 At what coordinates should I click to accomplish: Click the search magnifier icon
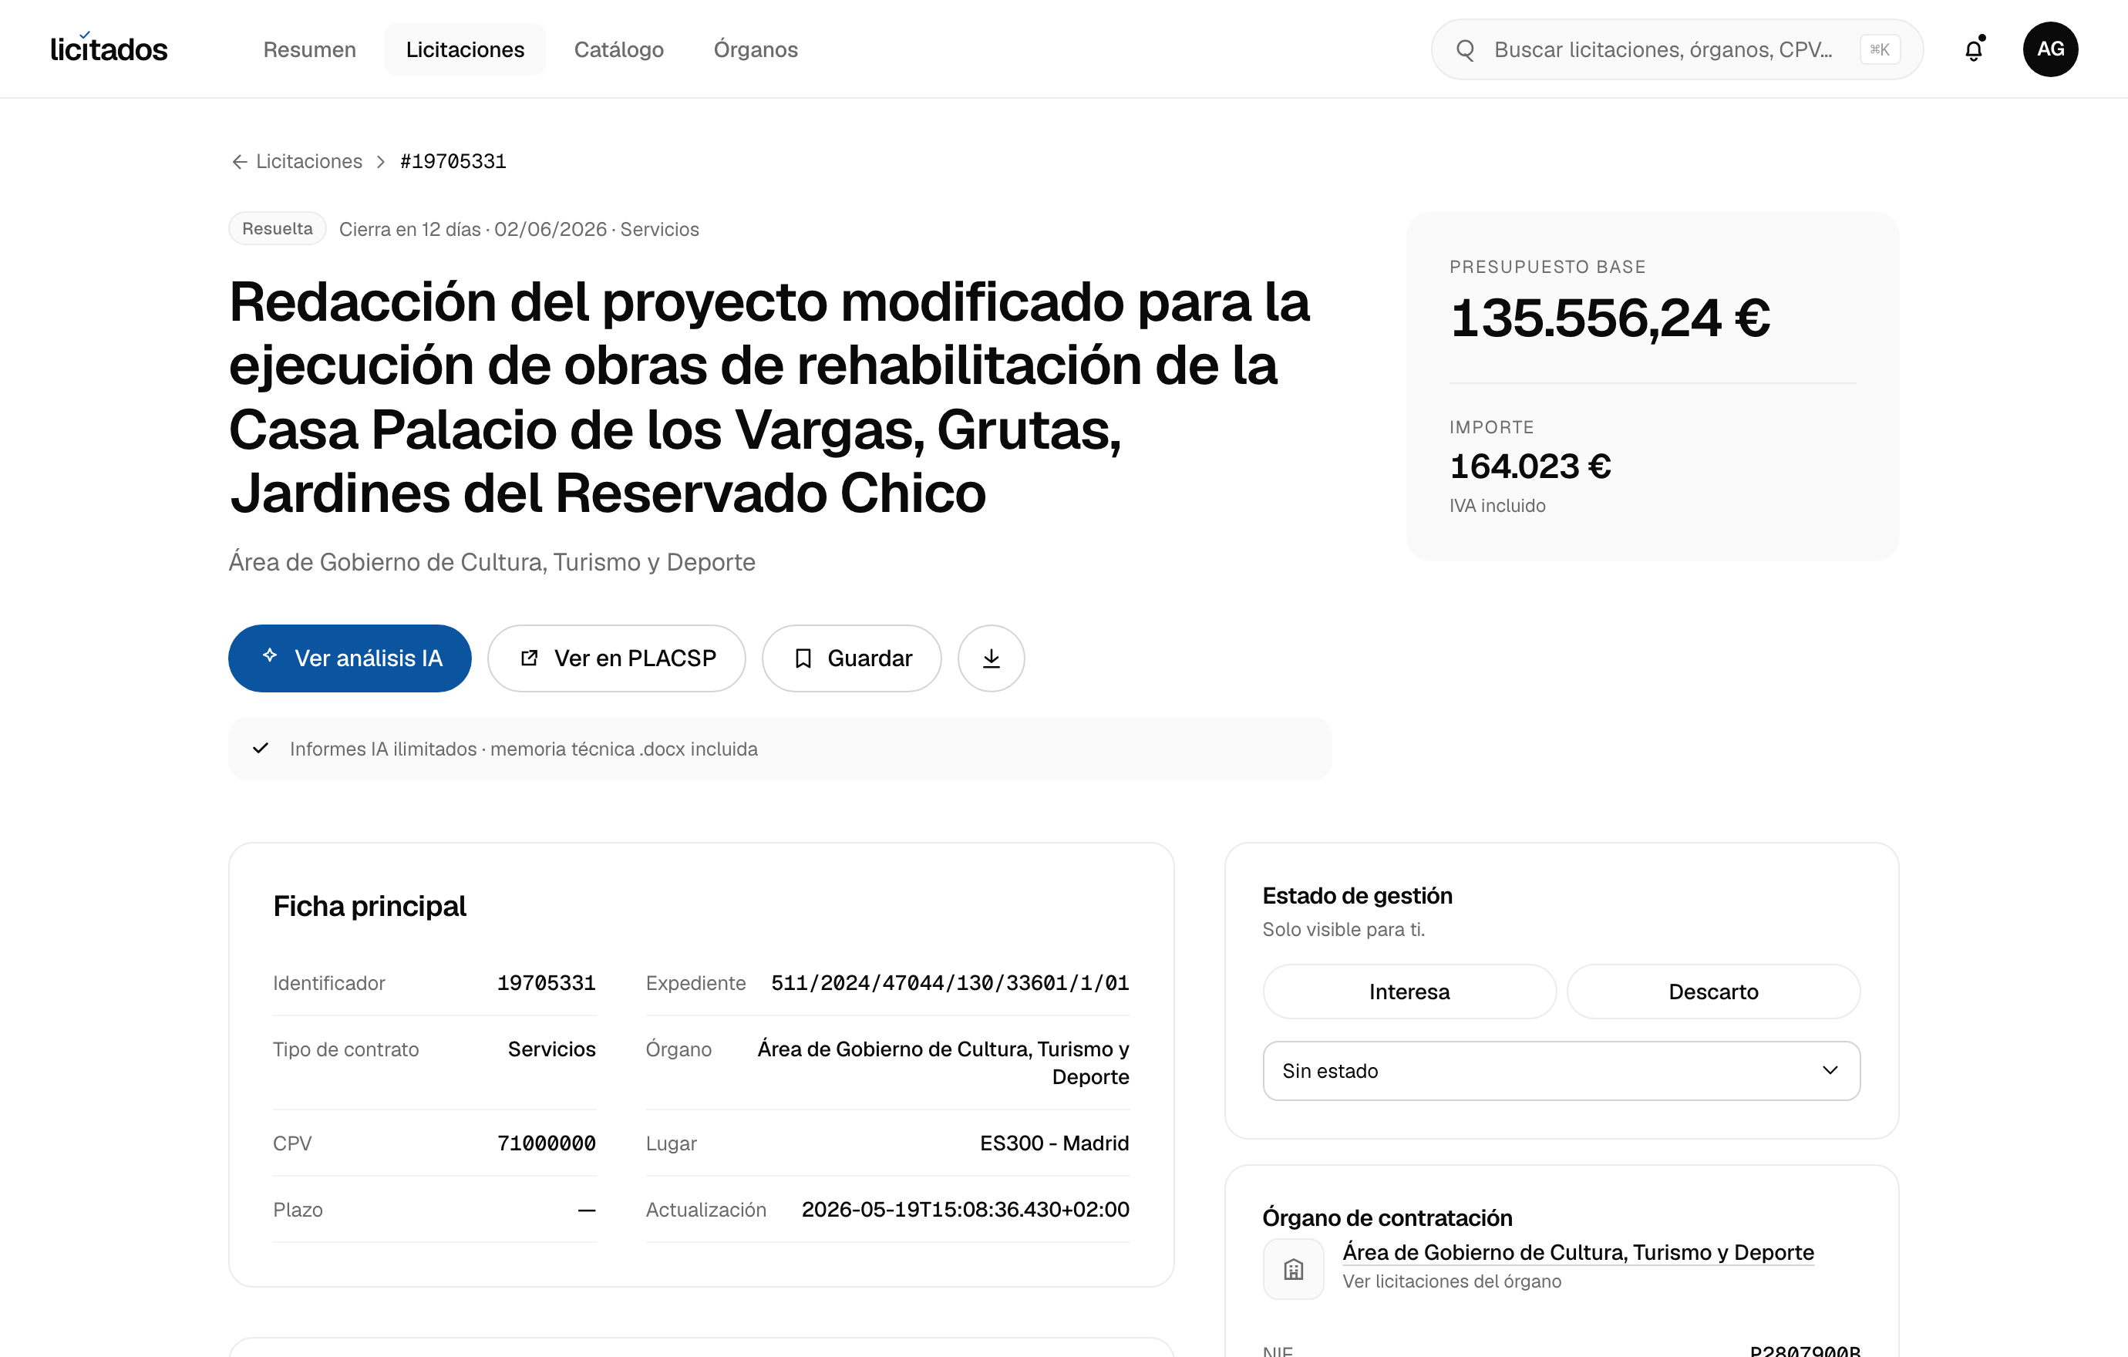[1465, 49]
